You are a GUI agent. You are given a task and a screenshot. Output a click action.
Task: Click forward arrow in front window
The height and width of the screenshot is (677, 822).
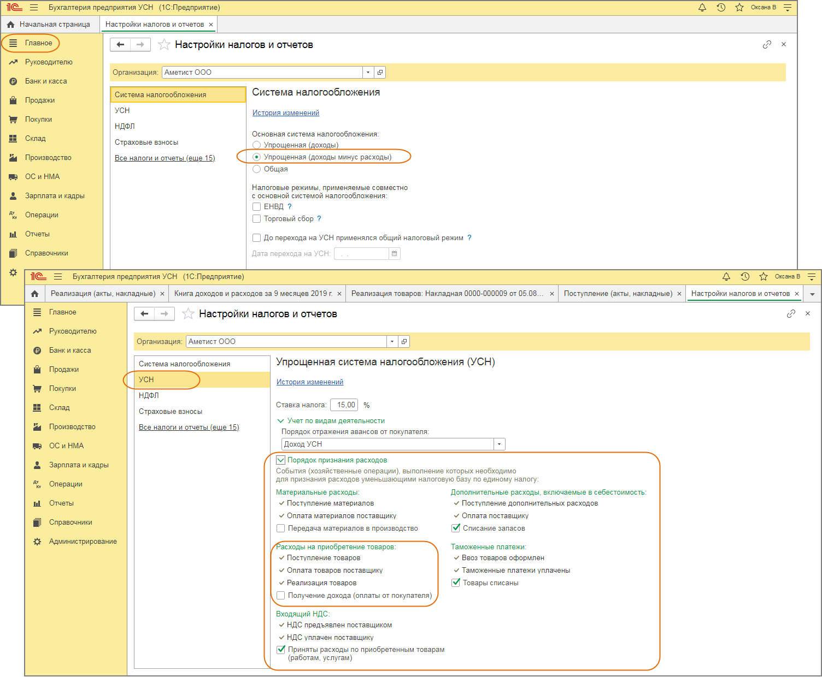pos(165,313)
